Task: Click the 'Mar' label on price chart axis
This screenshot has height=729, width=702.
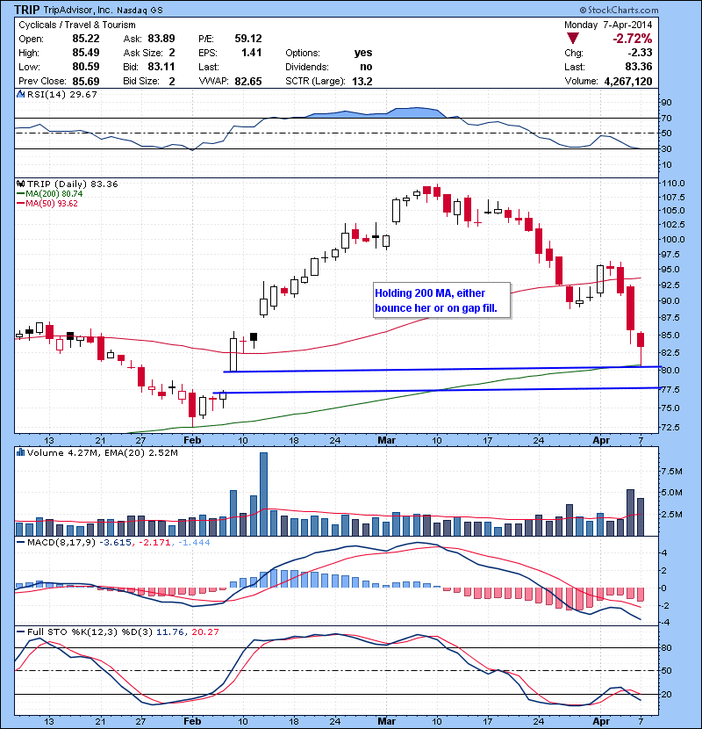Action: coord(387,440)
